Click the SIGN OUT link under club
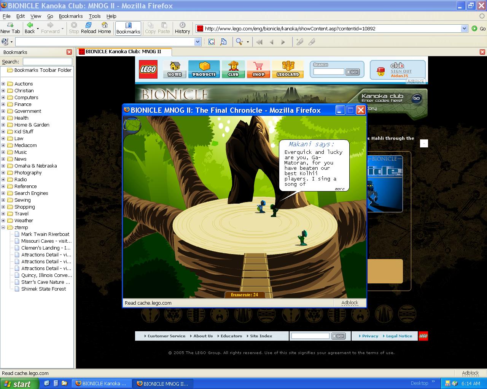 pyautogui.click(x=401, y=71)
